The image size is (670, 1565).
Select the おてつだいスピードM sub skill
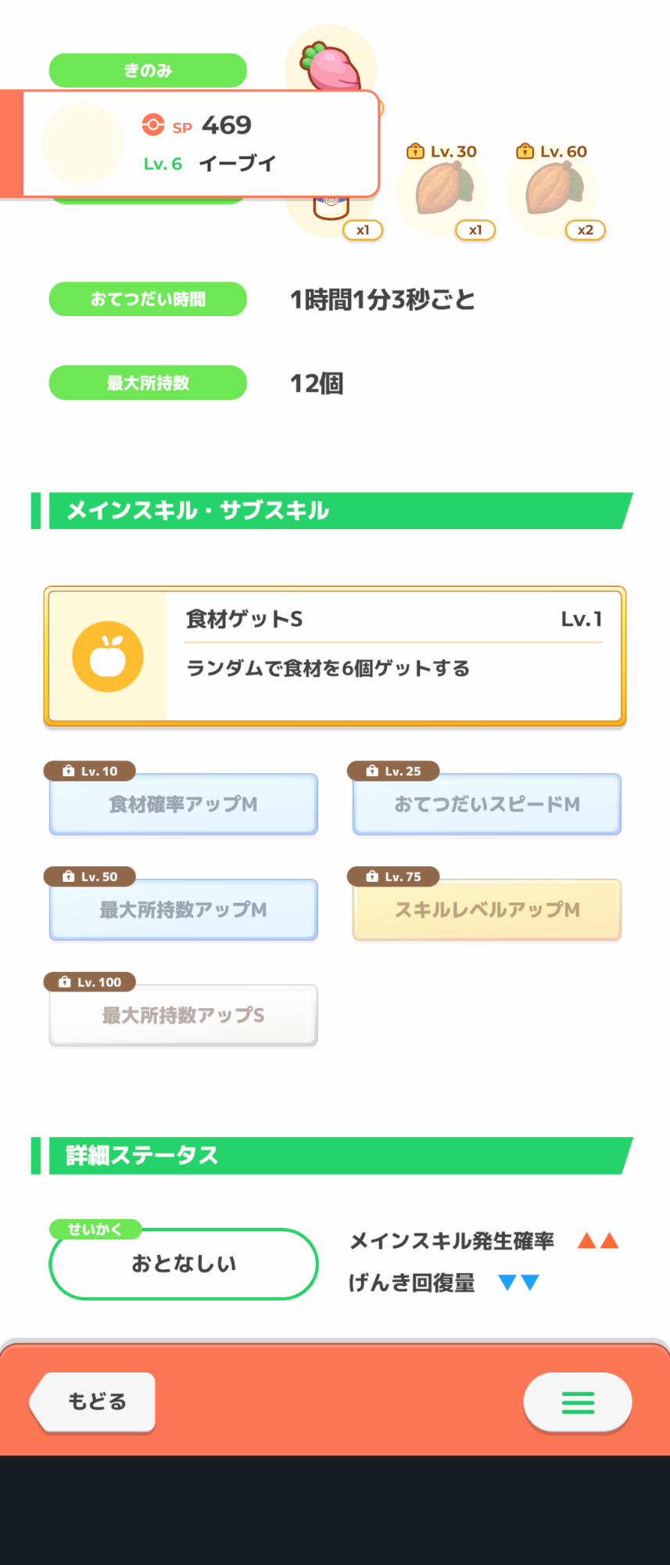pyautogui.click(x=487, y=804)
